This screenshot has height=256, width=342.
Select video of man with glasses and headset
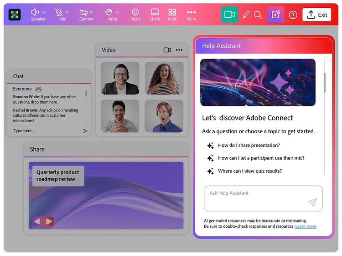coord(120,78)
